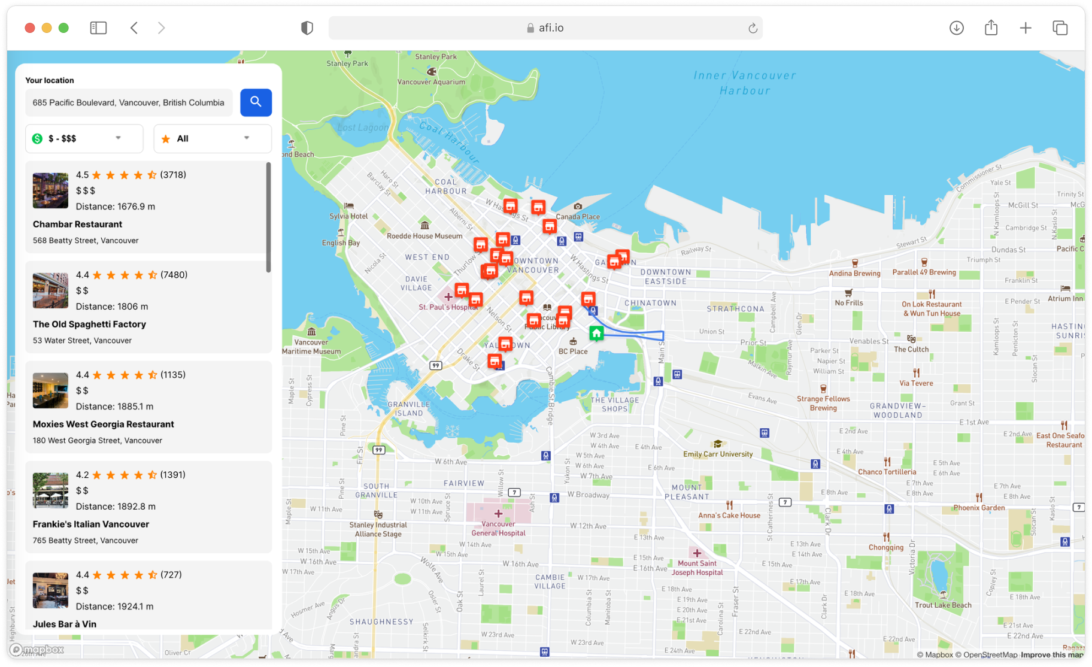Toggle the browser sidebar panel

click(x=98, y=28)
